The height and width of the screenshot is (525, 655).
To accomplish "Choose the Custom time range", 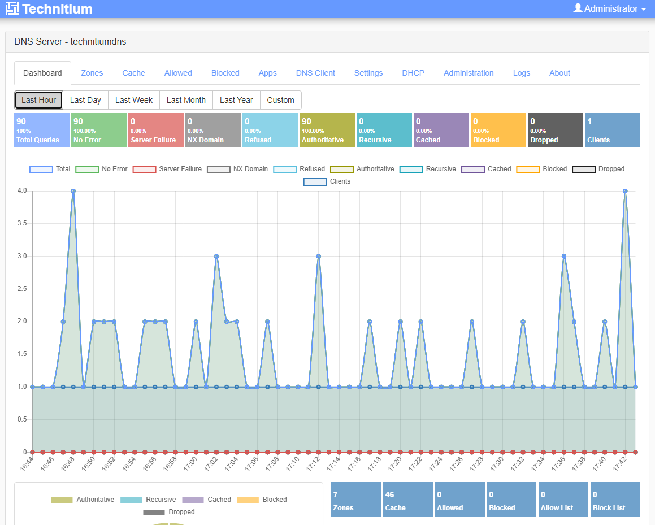I will (280, 99).
